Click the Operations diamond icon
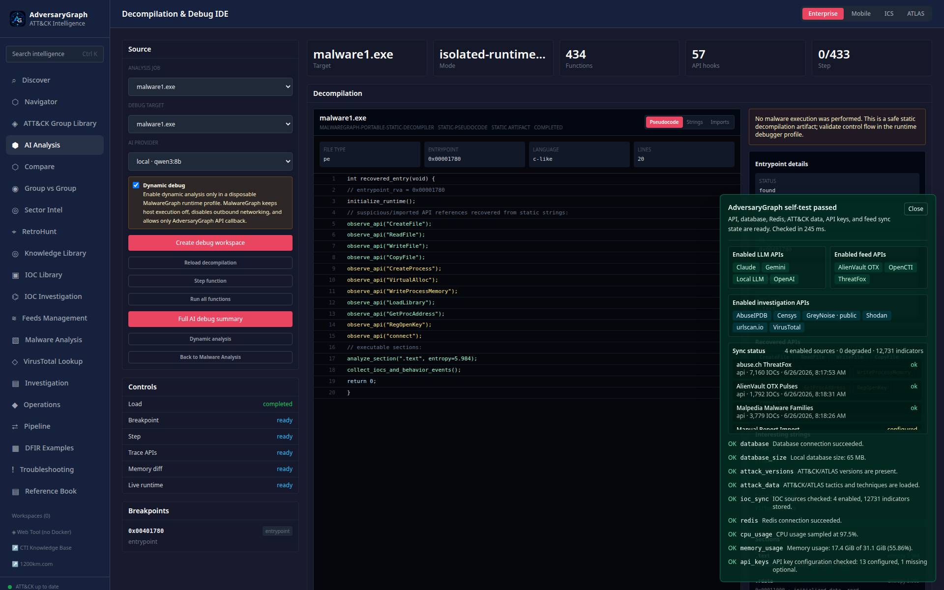The image size is (944, 590). 15,405
